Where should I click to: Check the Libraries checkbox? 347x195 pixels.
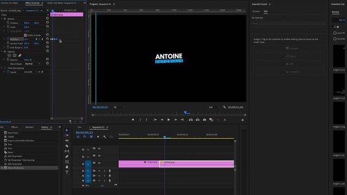click(x=335, y=38)
